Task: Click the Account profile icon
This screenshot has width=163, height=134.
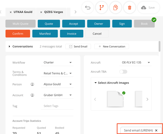Action: point(32,95)
